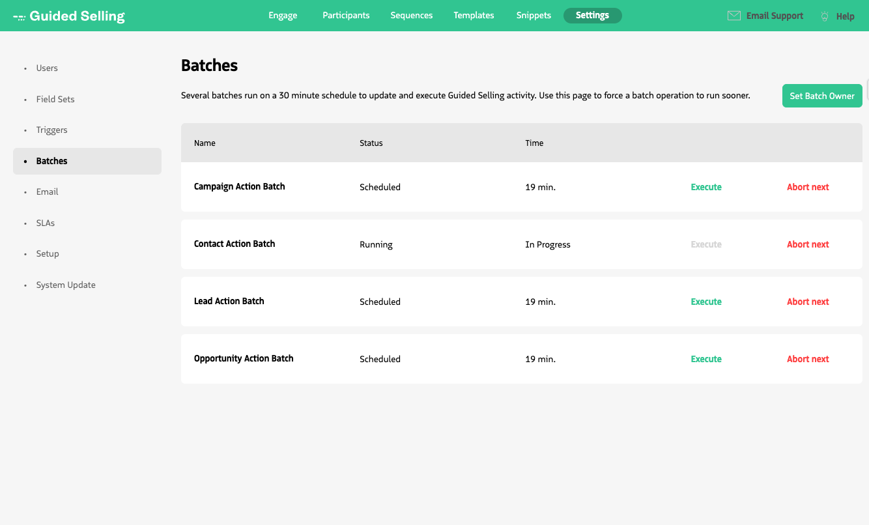Viewport: 869px width, 525px height.
Task: Click the Set Batch Owner button
Action: [x=822, y=95]
